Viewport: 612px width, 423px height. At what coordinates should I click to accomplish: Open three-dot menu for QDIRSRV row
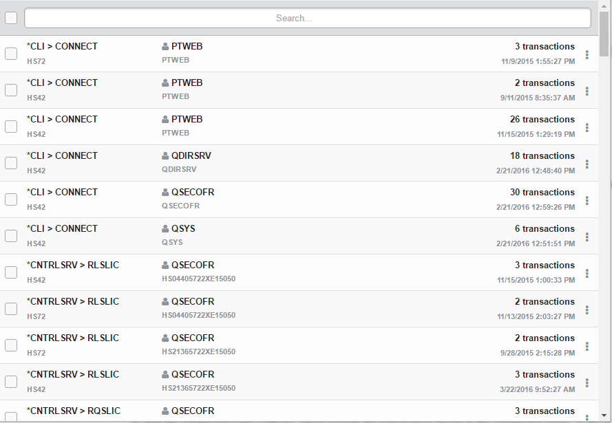pos(587,164)
